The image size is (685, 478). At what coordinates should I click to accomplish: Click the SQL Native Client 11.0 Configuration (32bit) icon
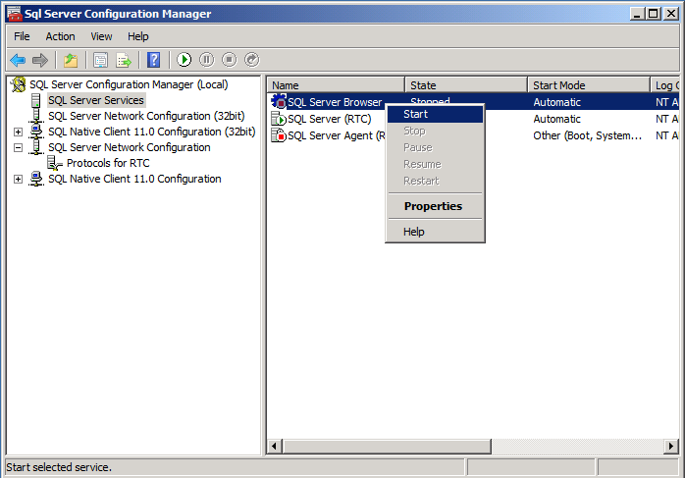point(36,132)
